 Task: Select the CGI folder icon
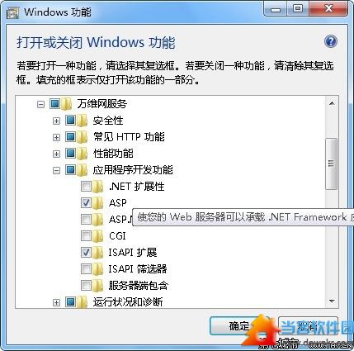coord(97,236)
